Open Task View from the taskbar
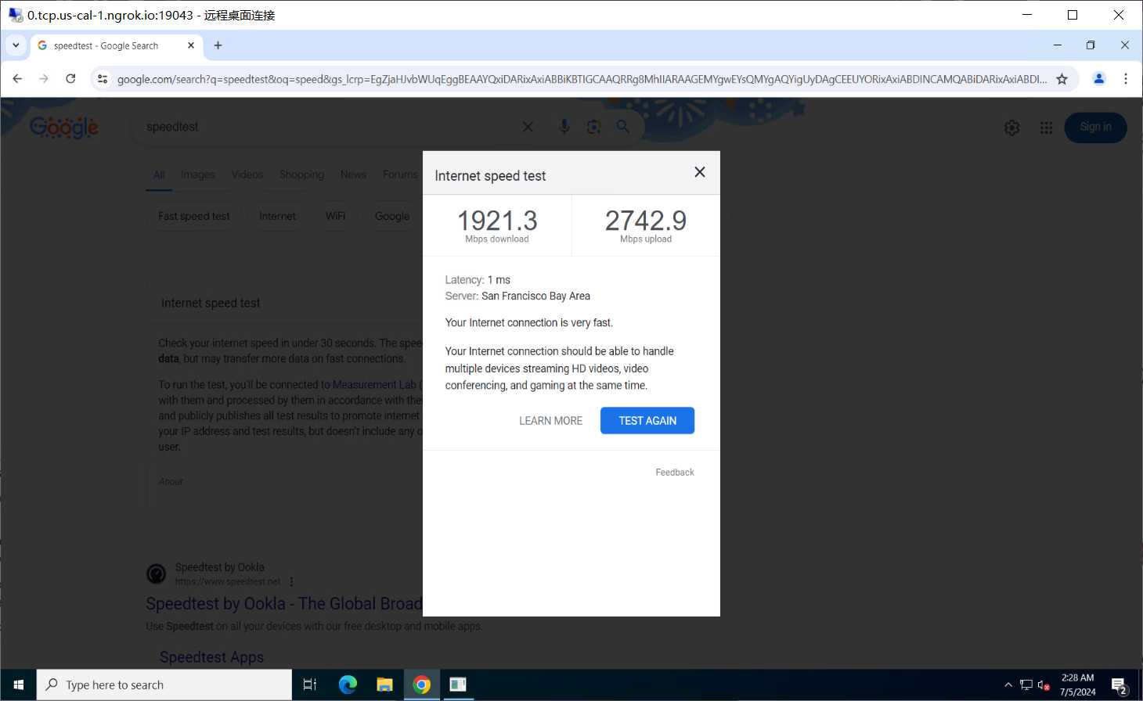Image resolution: width=1143 pixels, height=701 pixels. pos(310,685)
